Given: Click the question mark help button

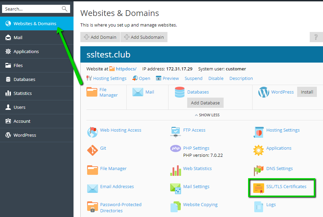Looking at the screenshot, I should (x=316, y=37).
